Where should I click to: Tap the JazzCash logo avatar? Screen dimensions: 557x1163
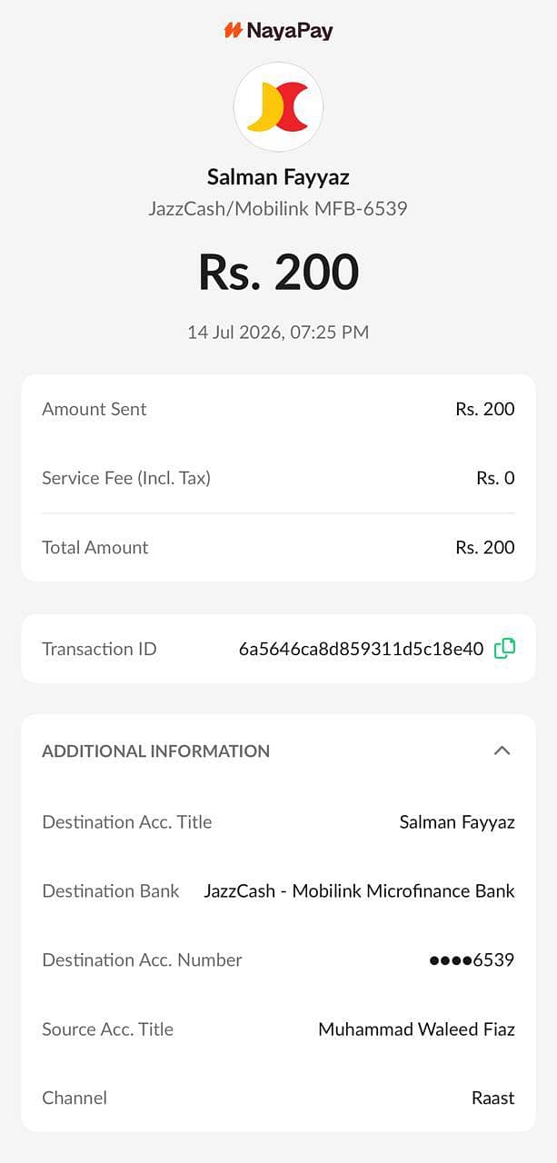coord(278,107)
